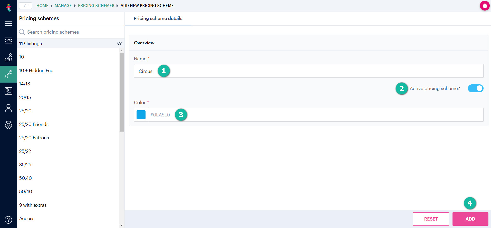
Task: Click the Name input field
Action: point(309,71)
